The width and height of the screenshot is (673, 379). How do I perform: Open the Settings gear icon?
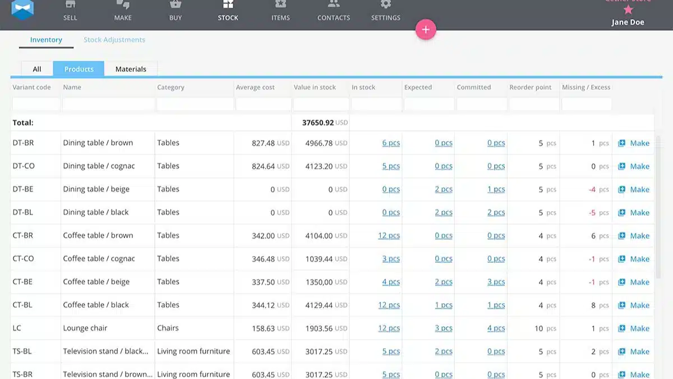(386, 5)
